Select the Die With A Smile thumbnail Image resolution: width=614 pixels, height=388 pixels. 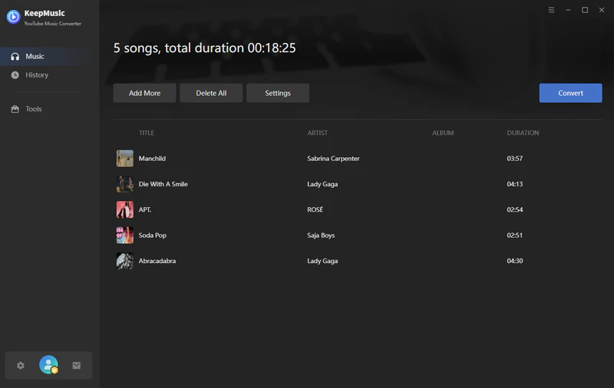[x=125, y=184]
